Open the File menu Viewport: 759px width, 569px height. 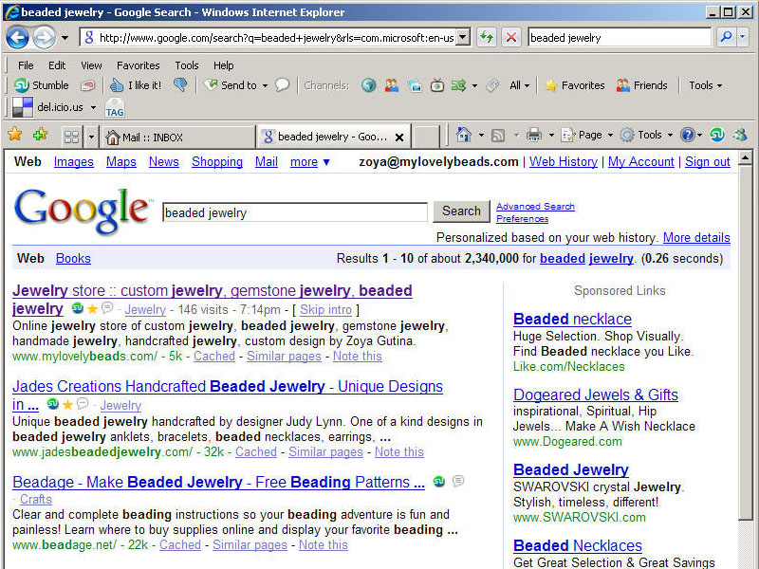[26, 65]
